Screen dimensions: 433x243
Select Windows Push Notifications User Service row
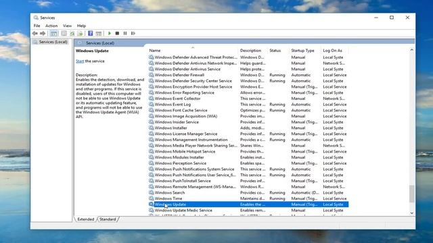248,175
